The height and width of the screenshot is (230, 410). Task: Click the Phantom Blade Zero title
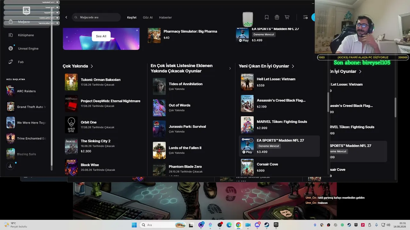[x=185, y=166]
